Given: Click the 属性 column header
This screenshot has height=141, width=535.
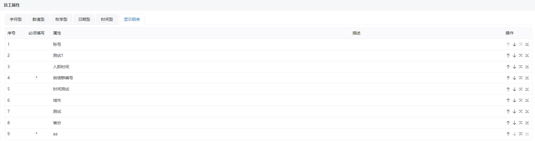Looking at the screenshot, I should pos(57,33).
